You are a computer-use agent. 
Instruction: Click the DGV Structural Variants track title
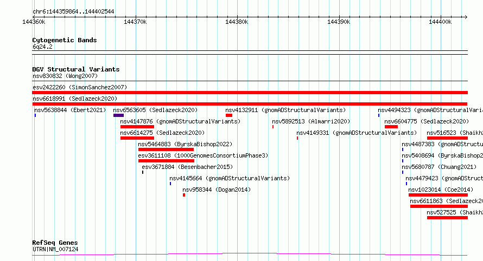click(x=76, y=69)
